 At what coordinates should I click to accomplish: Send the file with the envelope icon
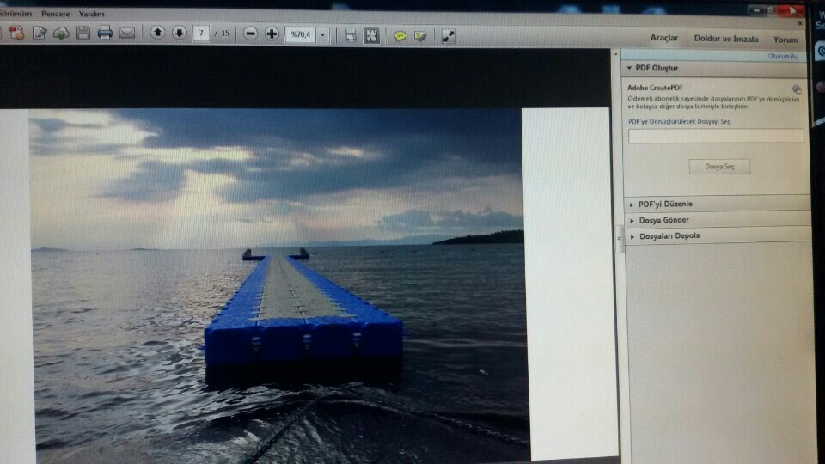point(127,34)
